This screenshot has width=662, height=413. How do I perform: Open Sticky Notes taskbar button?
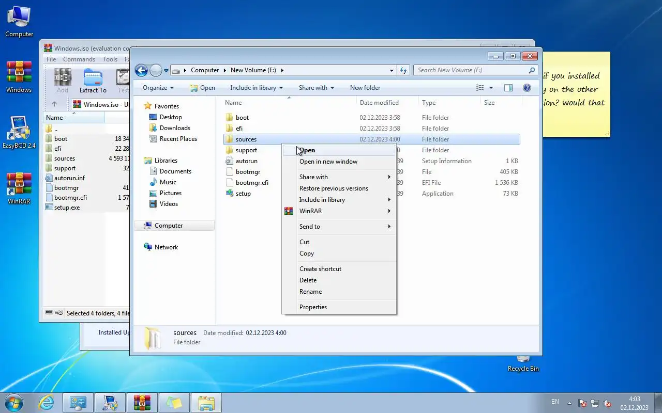174,403
